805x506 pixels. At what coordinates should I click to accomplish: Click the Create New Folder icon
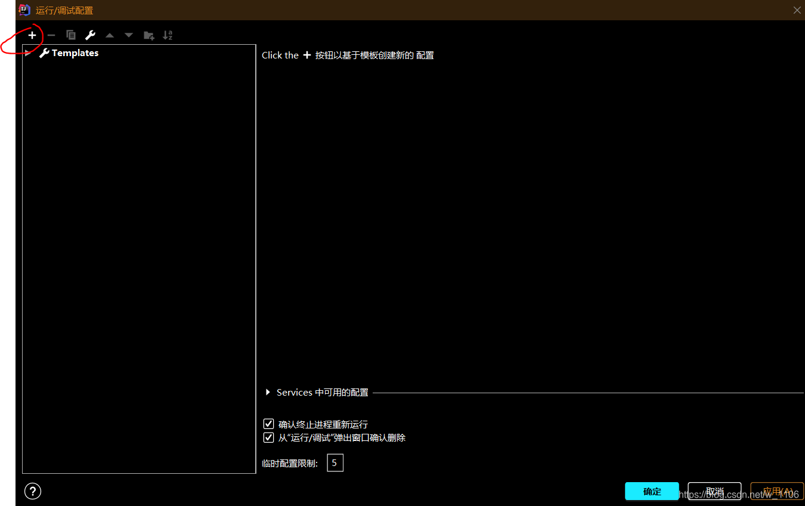(149, 35)
